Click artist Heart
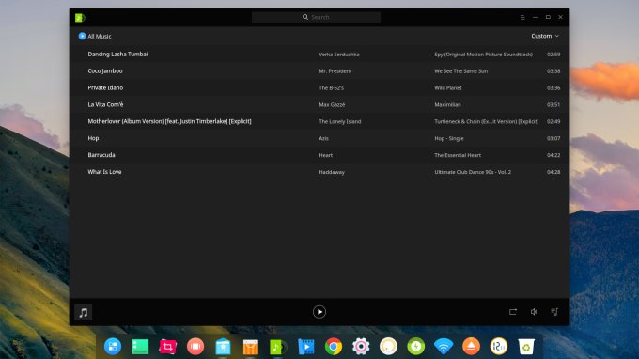 (326, 155)
